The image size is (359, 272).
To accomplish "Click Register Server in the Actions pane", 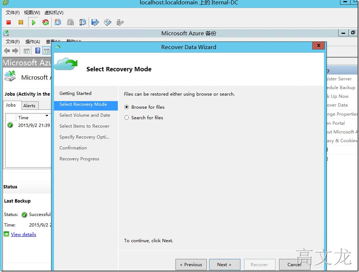I will click(339, 79).
